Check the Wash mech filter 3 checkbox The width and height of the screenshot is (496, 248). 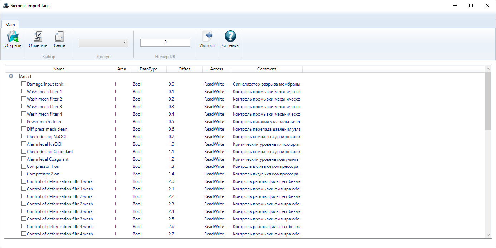[24, 106]
